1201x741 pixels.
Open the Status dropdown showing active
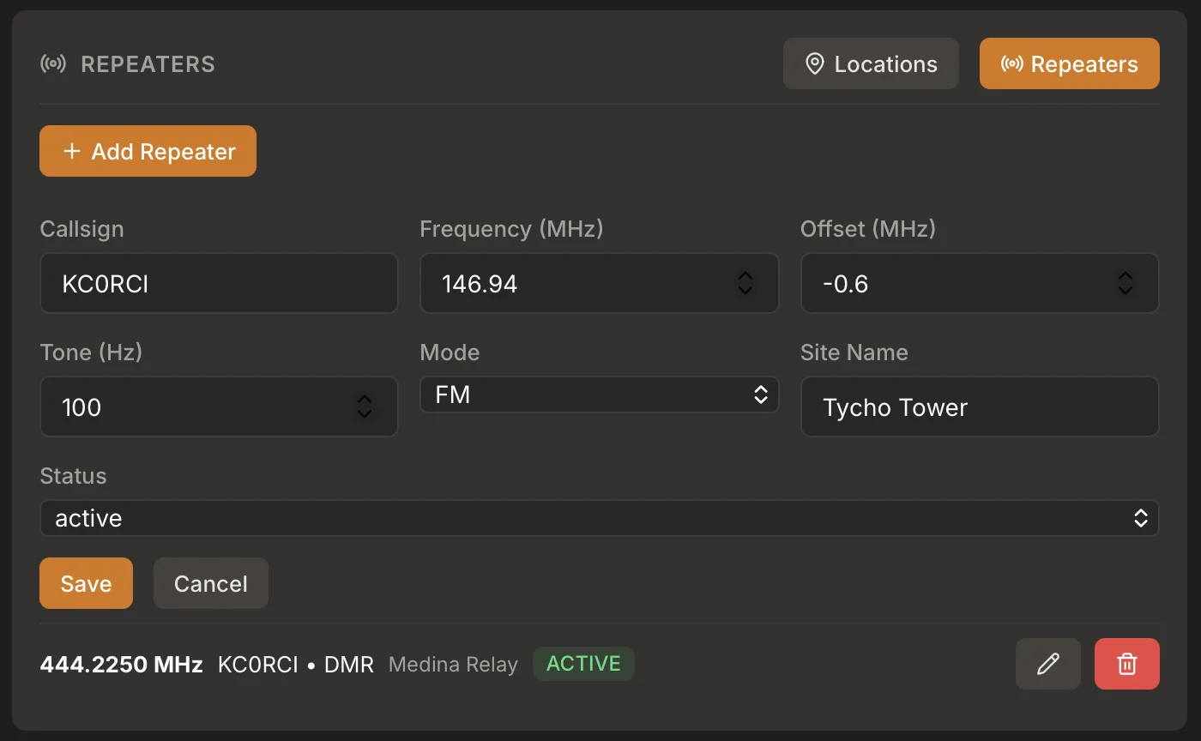[599, 518]
